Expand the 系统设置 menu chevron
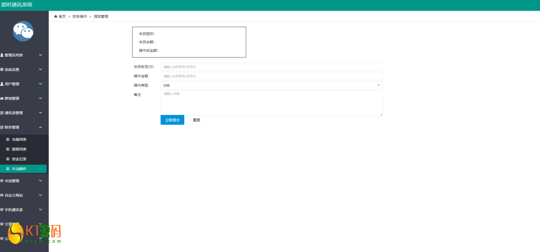Image resolution: width=540 pixels, height=252 pixels. coord(41,69)
